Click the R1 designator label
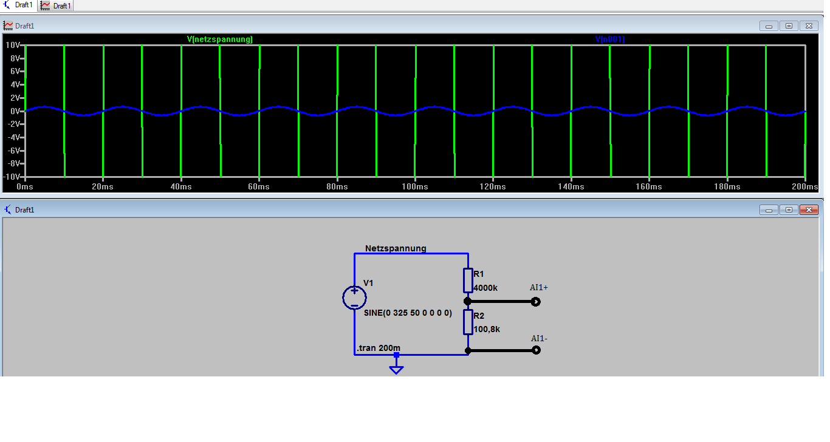Image resolution: width=830 pixels, height=442 pixels. 479,274
